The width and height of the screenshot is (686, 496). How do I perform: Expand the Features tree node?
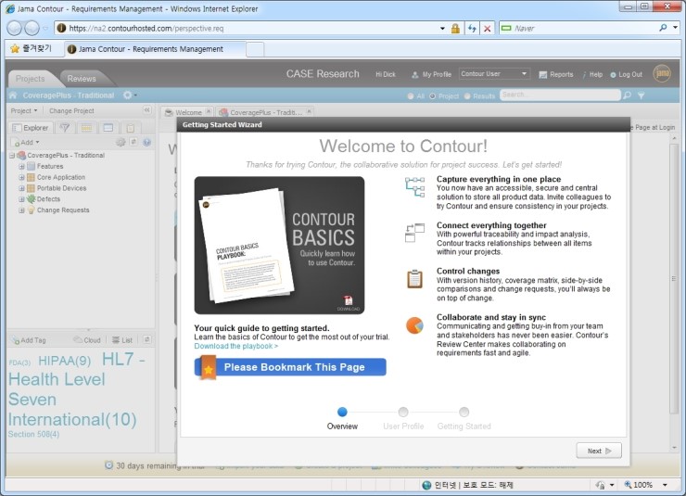21,166
